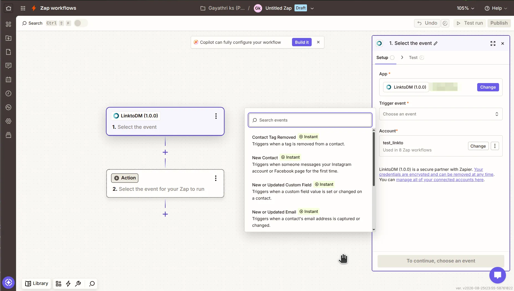Open the comments sidebar icon

pos(9,66)
